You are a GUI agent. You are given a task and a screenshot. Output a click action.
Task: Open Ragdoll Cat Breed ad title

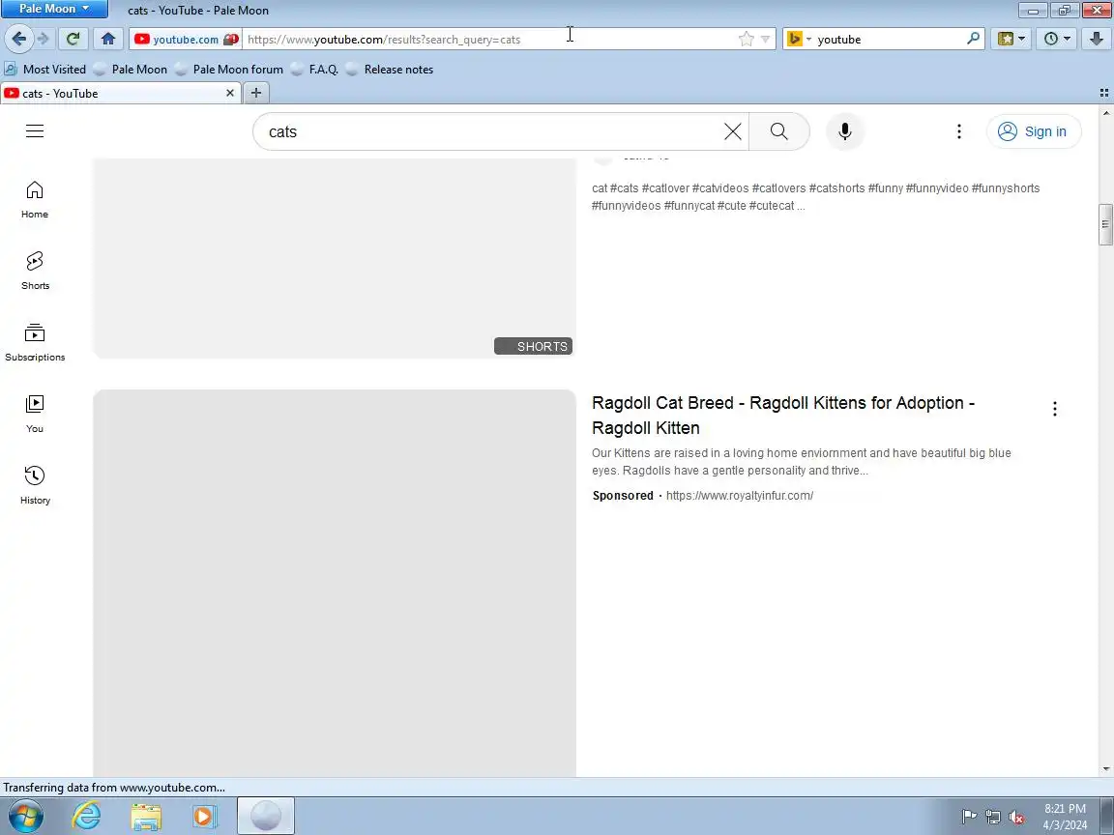[783, 416]
